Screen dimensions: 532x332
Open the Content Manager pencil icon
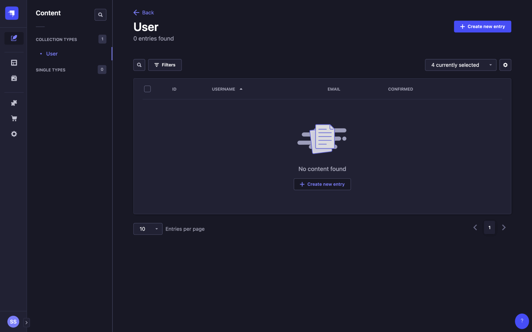[14, 38]
